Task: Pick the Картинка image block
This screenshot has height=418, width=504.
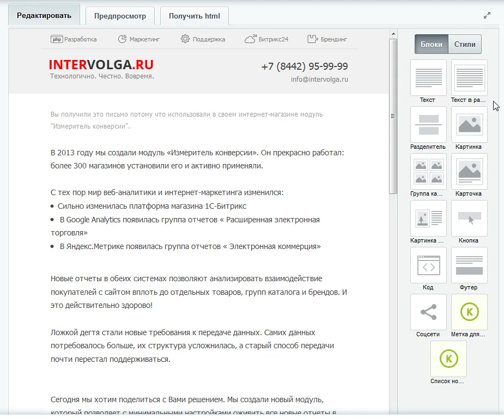Action: pyautogui.click(x=469, y=124)
